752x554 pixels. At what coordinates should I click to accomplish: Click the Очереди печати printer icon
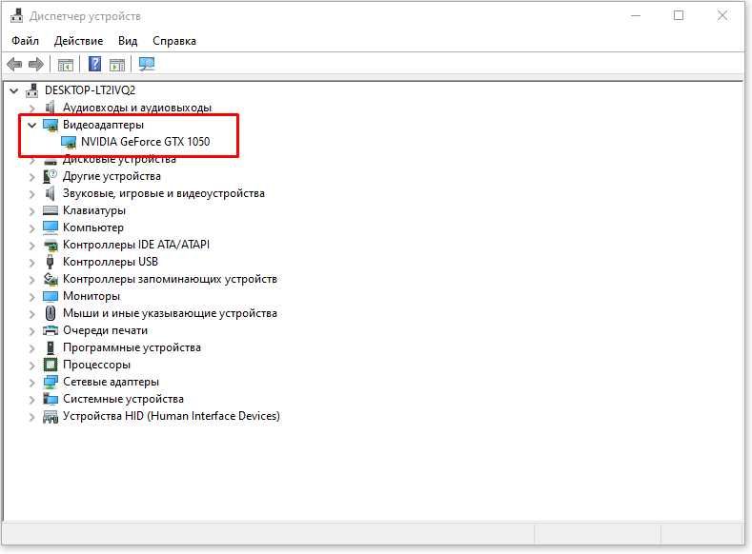51,330
